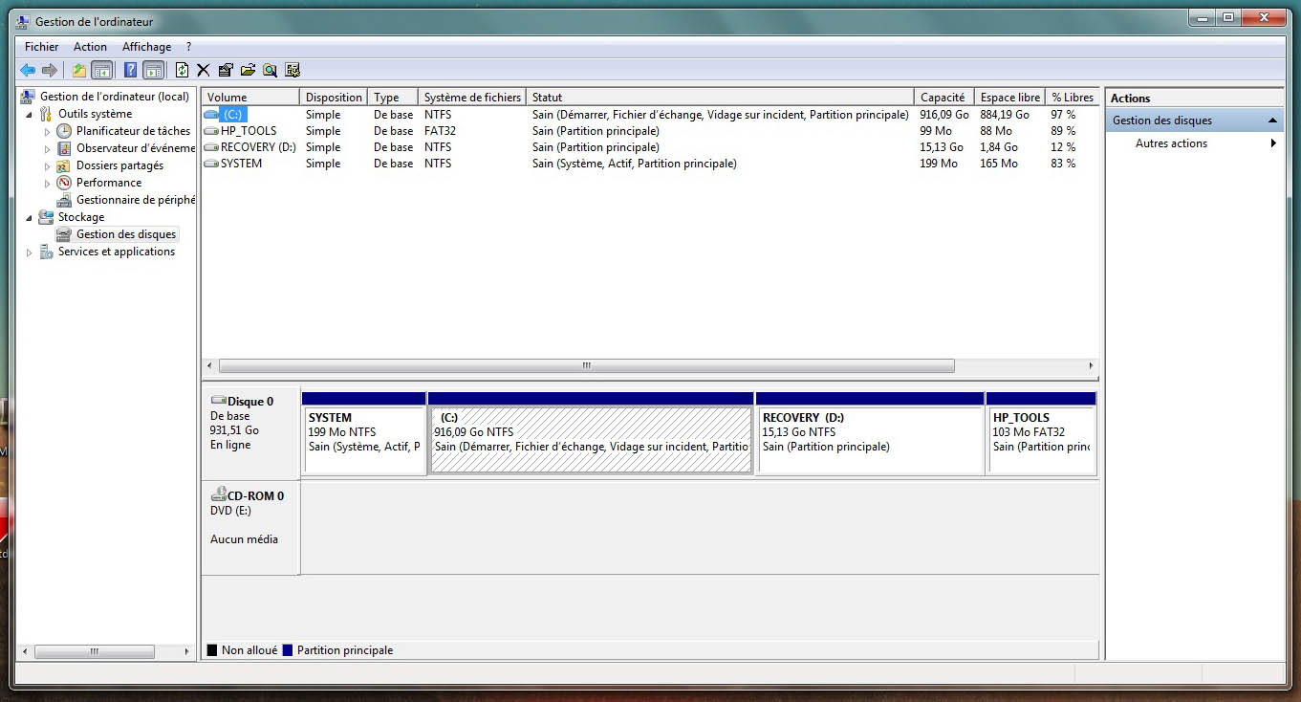
Task: Select RECOVERY (D:) volume row in list
Action: click(649, 147)
